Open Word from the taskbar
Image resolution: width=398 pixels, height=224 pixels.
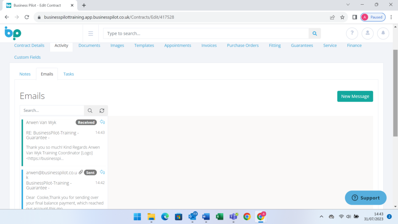206,217
